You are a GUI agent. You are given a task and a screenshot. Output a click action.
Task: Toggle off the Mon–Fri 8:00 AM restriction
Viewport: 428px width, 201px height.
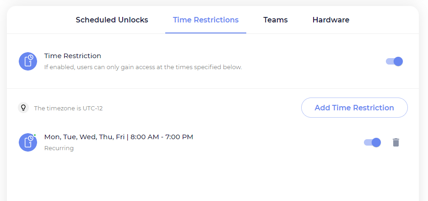[x=372, y=142]
